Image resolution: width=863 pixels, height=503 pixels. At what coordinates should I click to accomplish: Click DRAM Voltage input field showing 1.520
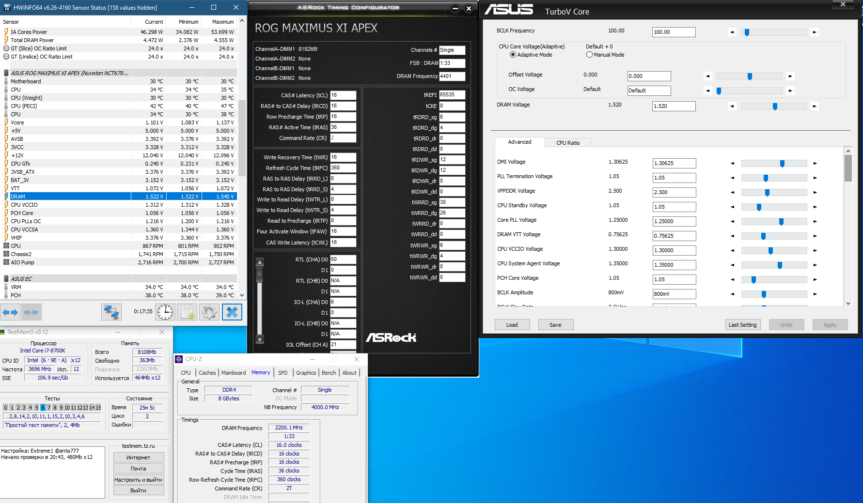point(674,106)
